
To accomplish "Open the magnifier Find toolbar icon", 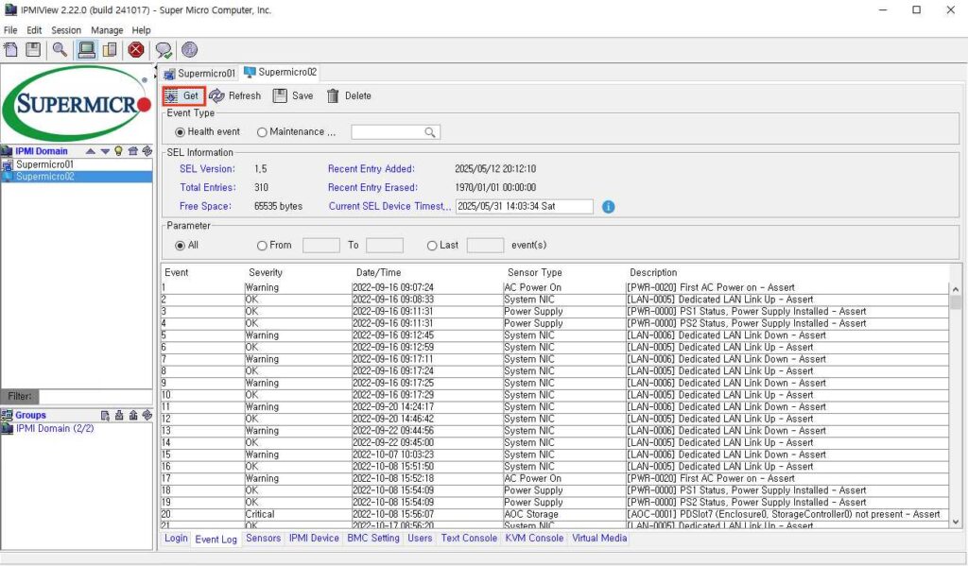I will (x=60, y=49).
